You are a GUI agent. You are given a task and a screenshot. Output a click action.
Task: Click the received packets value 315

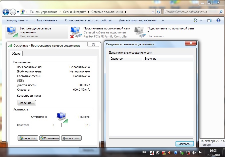coord(88,125)
